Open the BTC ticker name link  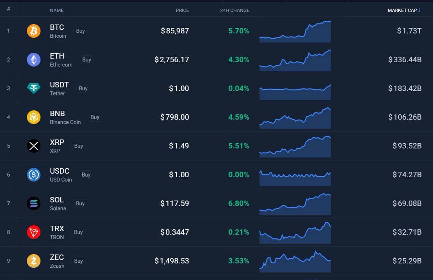click(57, 27)
